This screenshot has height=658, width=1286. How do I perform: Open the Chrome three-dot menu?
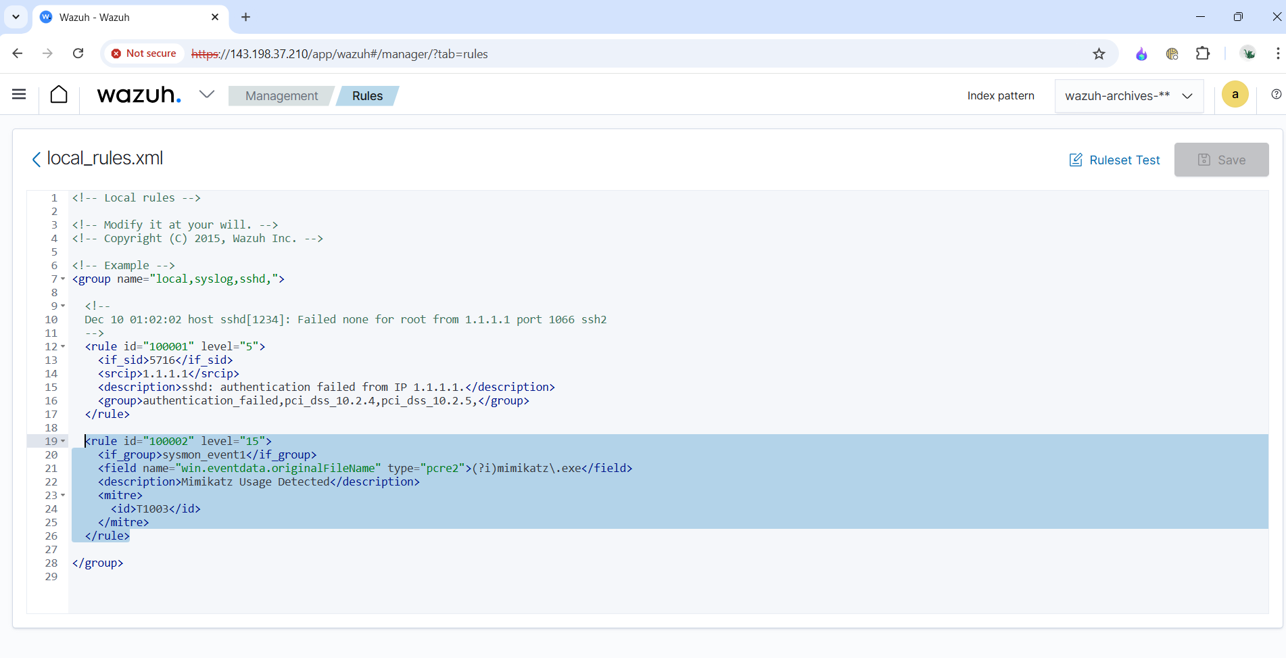[x=1277, y=53]
